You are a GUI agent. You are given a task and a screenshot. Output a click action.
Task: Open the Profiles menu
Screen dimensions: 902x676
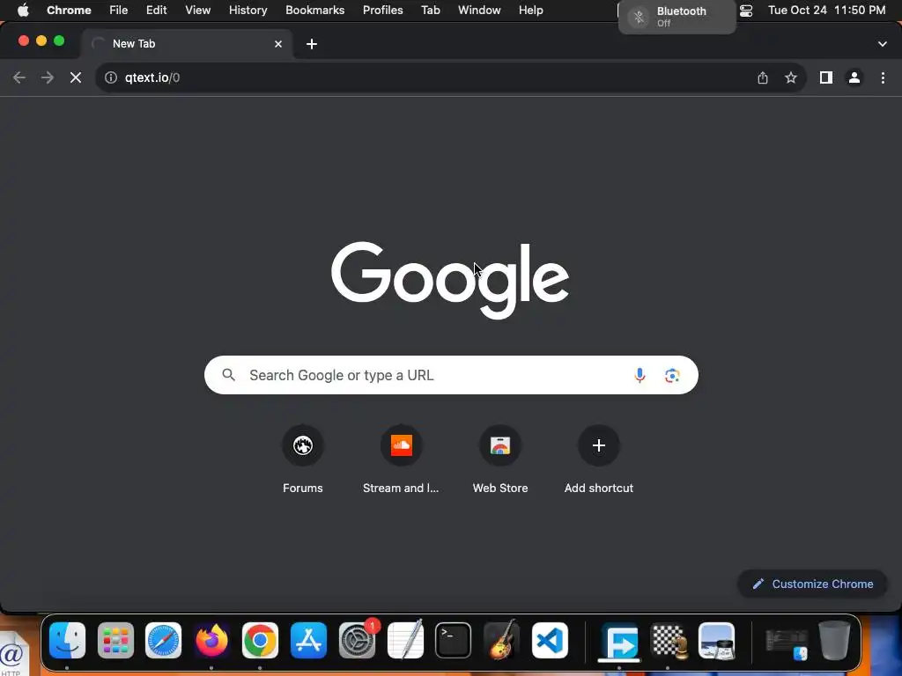tap(382, 11)
